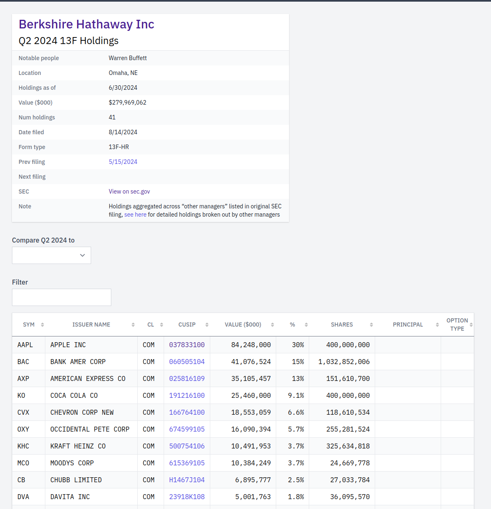Viewport: 491px width, 509px height.
Task: Click the MOODYS CORP issuer name
Action: pyautogui.click(x=72, y=463)
